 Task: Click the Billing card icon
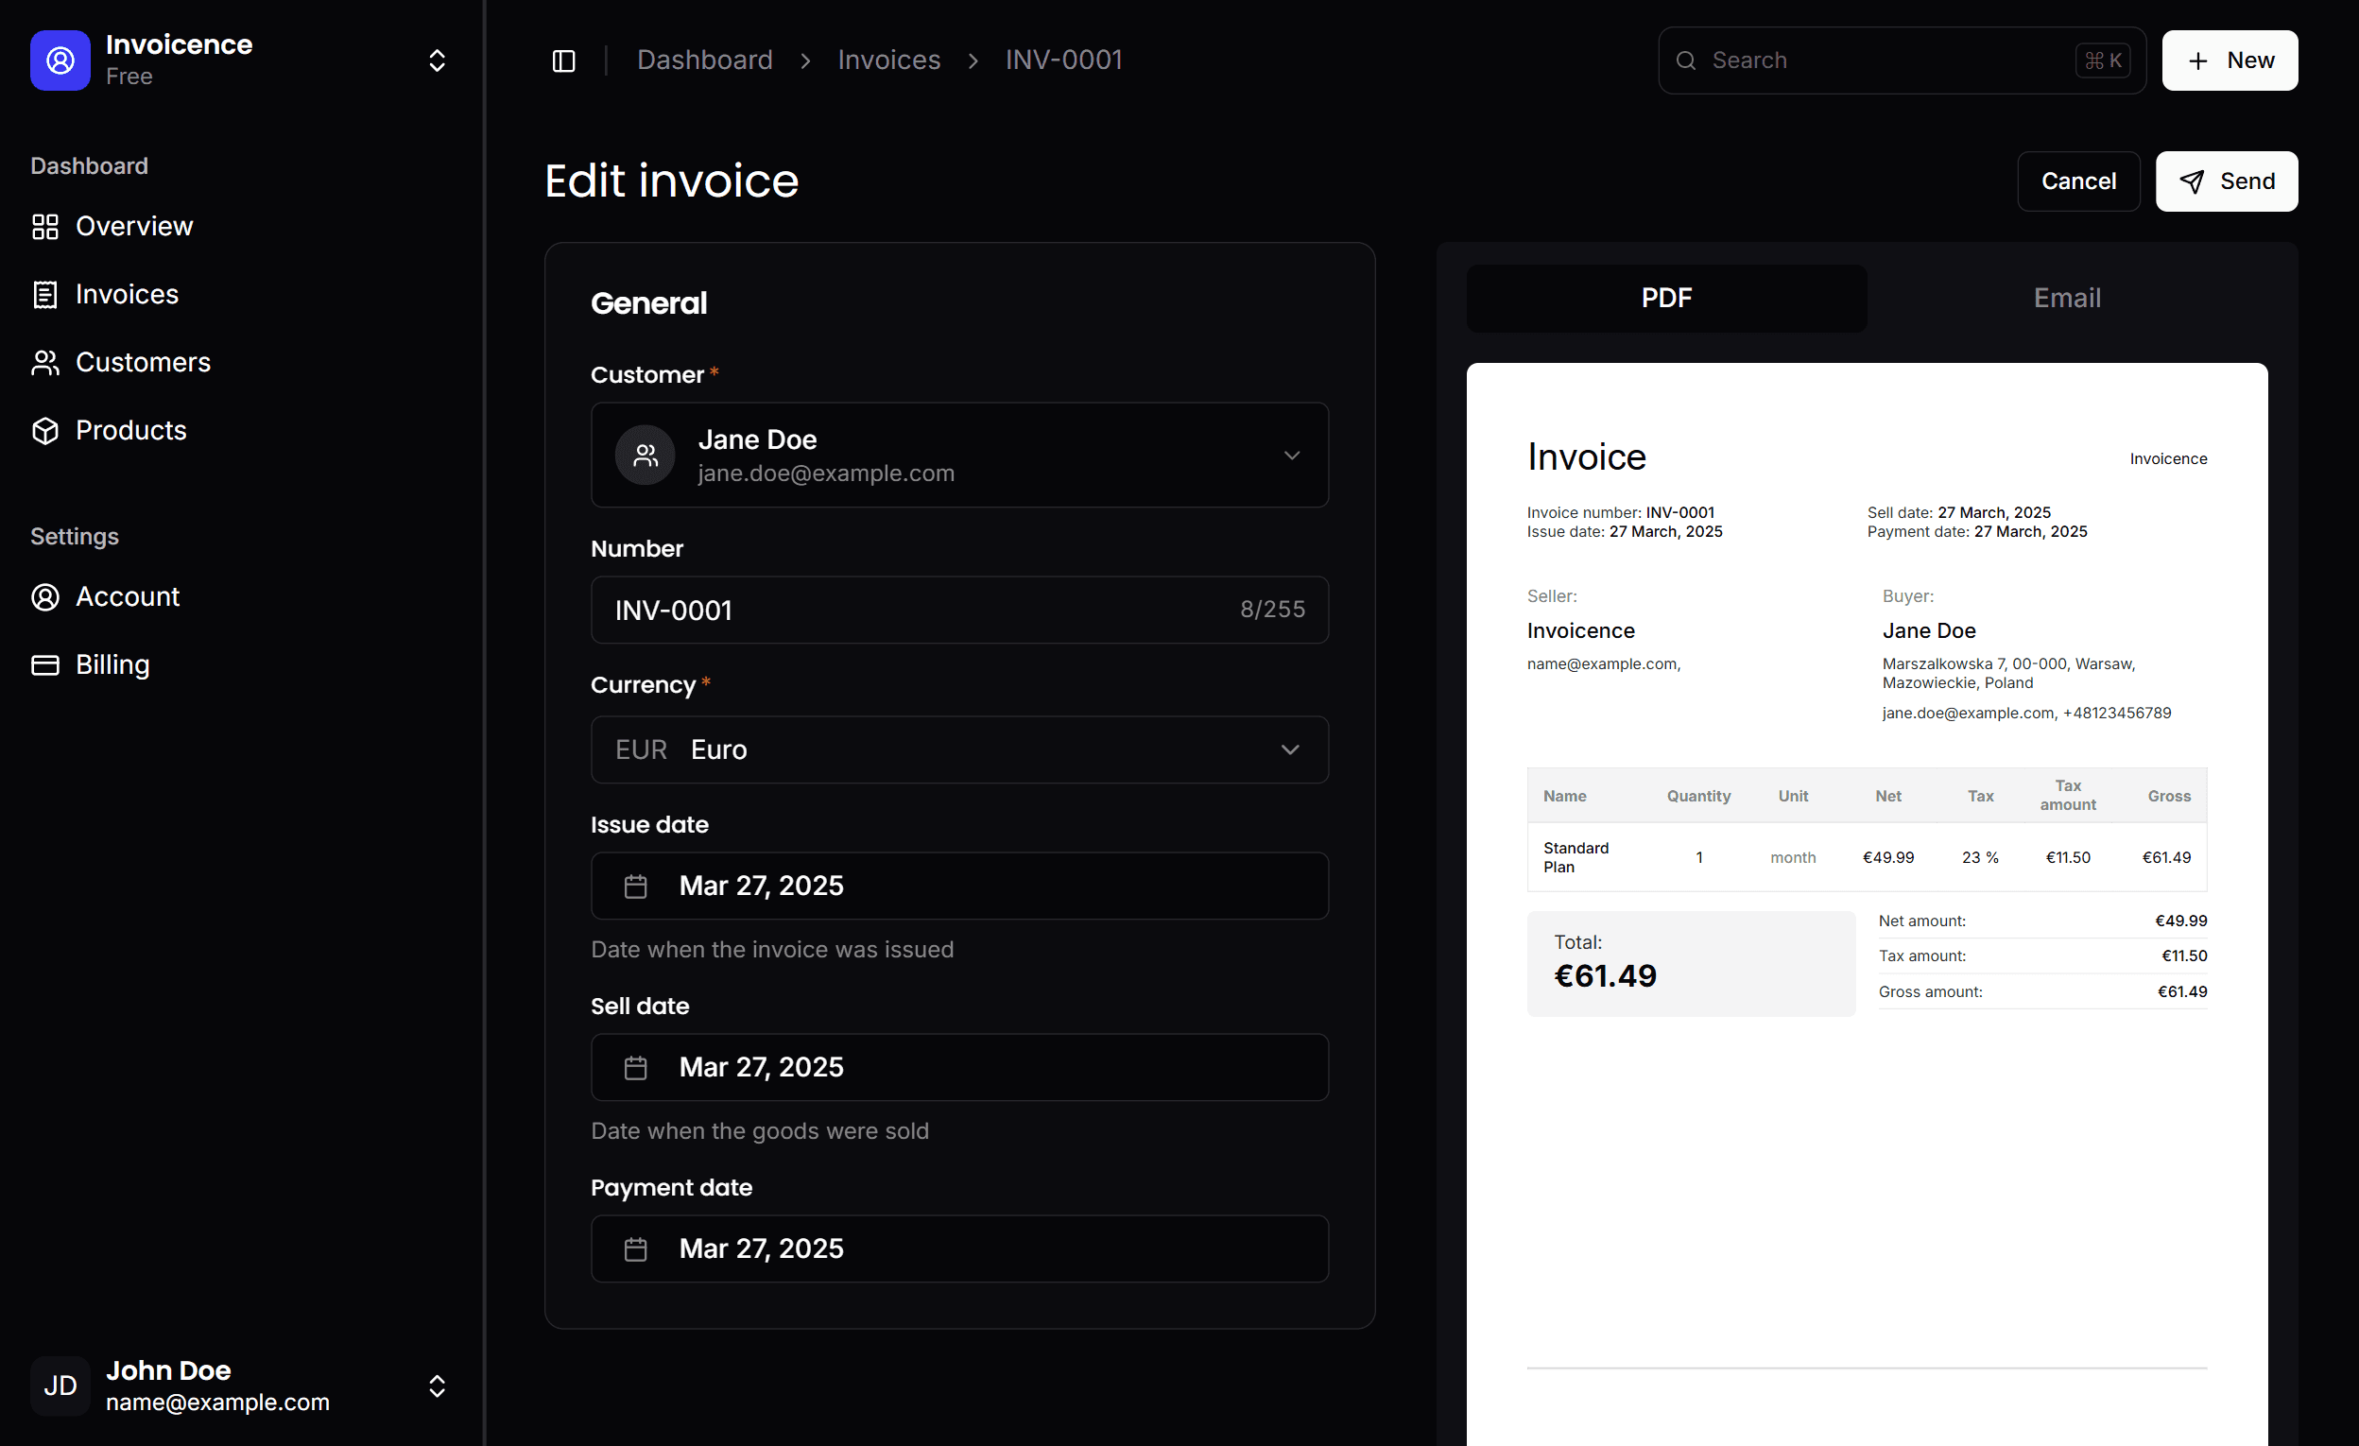pyautogui.click(x=45, y=665)
